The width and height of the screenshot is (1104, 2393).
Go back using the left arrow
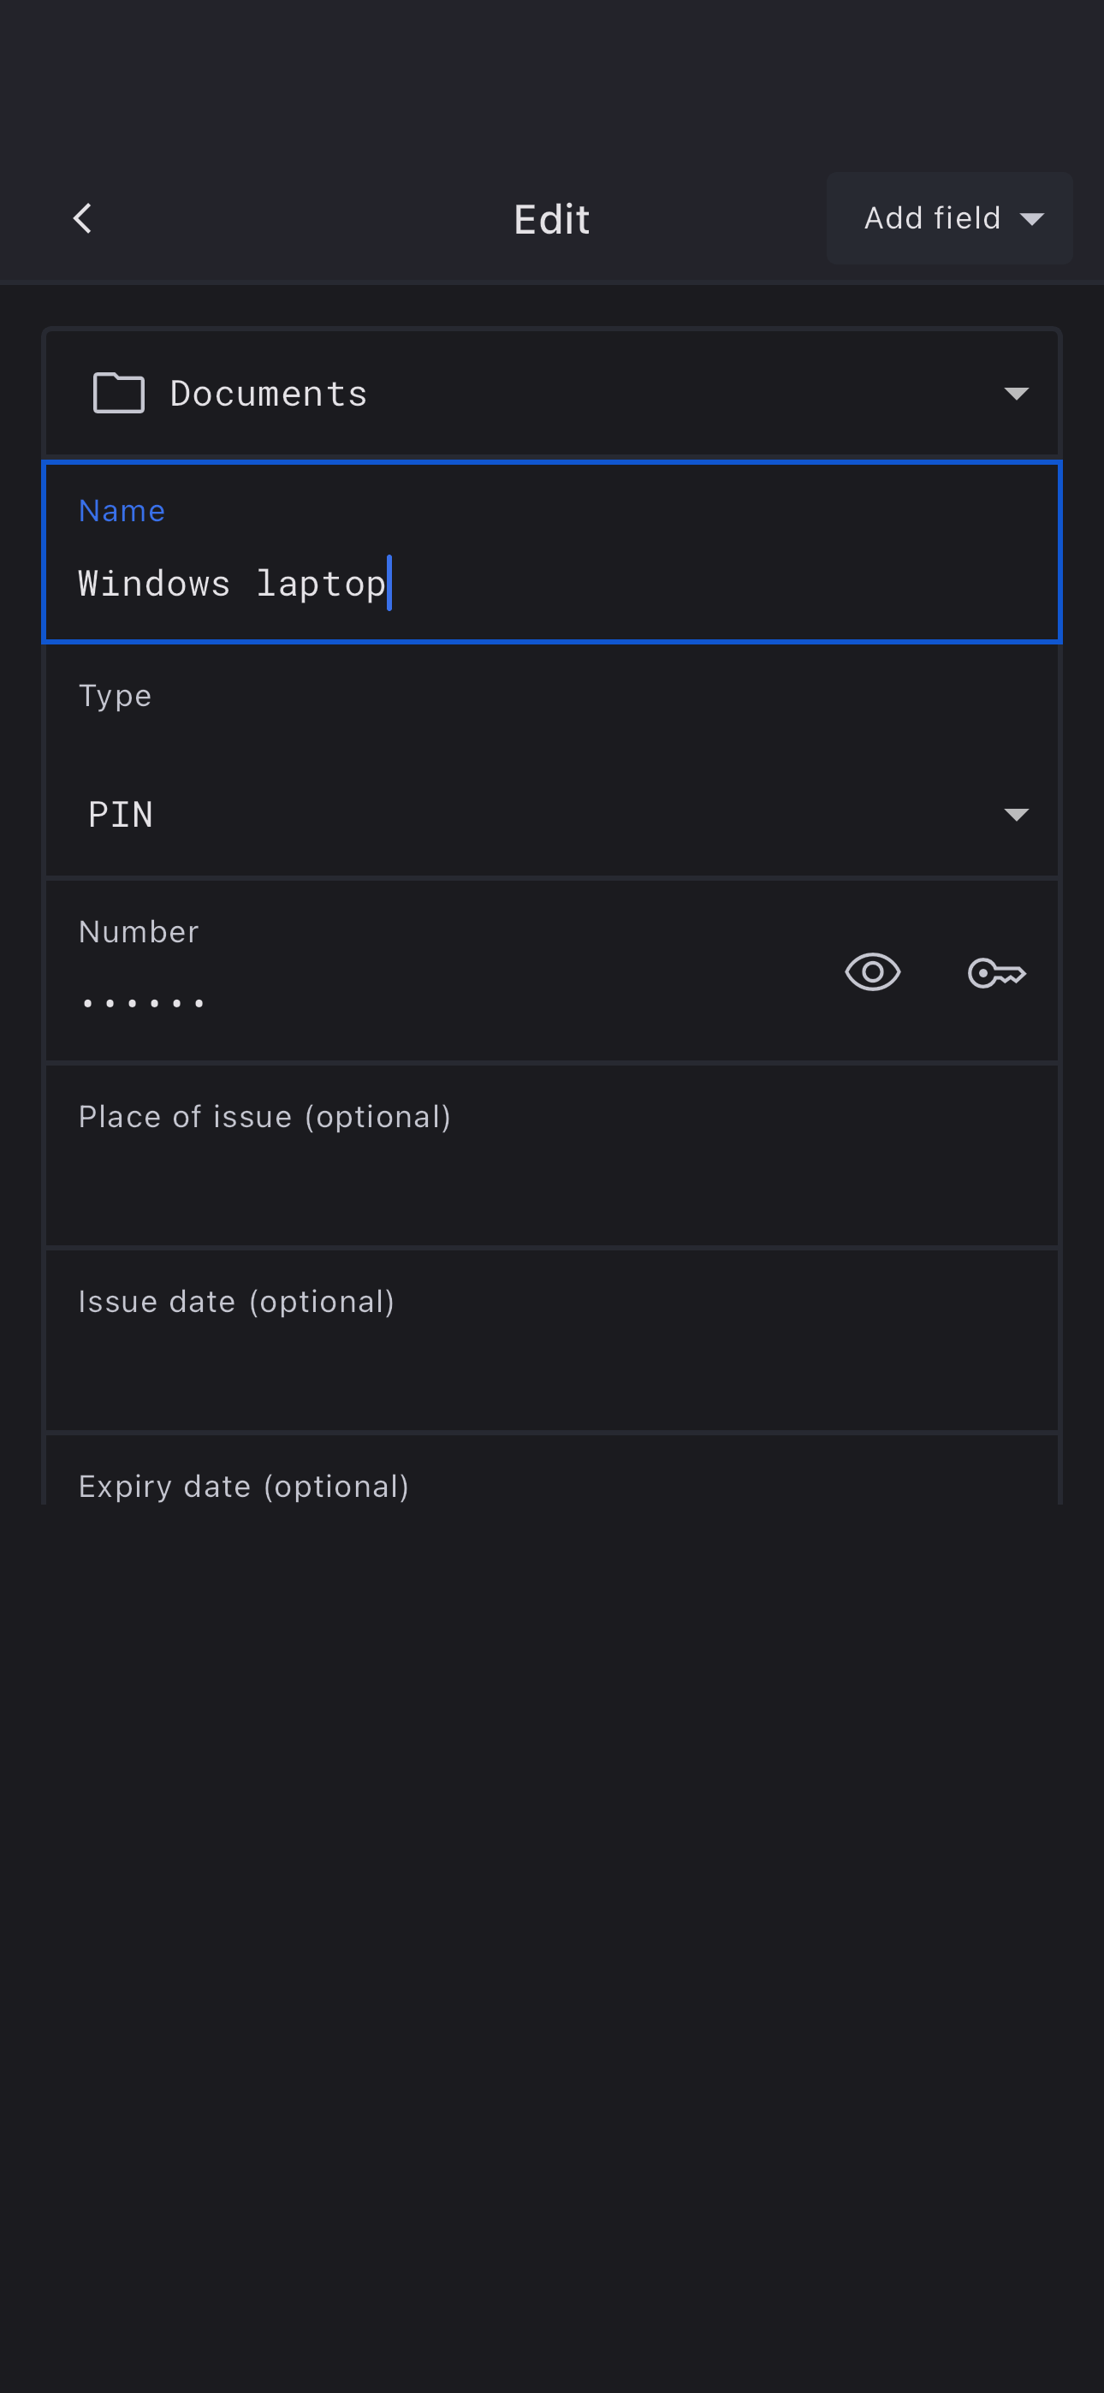point(83,219)
